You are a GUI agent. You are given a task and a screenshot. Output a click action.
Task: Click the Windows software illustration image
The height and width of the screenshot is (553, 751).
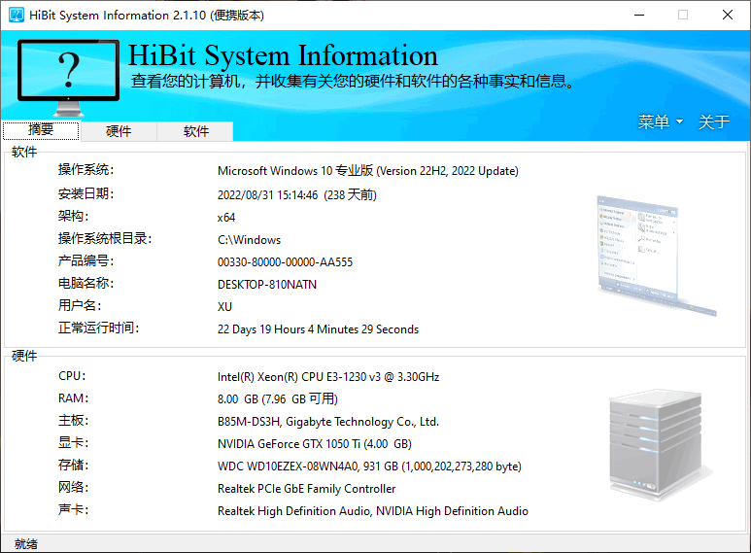[656, 256]
